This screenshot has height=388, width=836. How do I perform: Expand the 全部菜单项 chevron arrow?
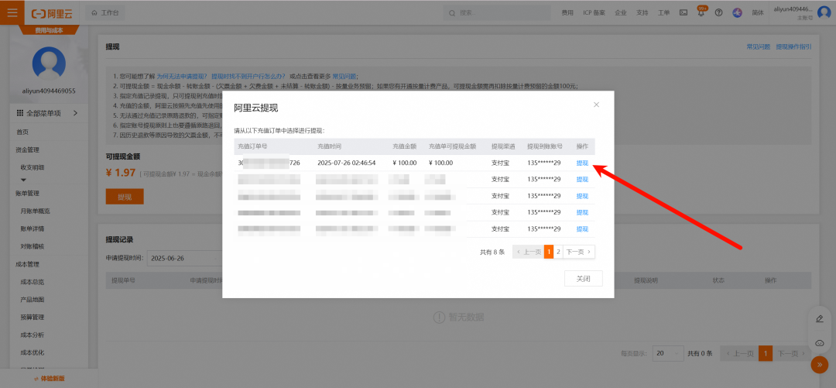coord(75,113)
